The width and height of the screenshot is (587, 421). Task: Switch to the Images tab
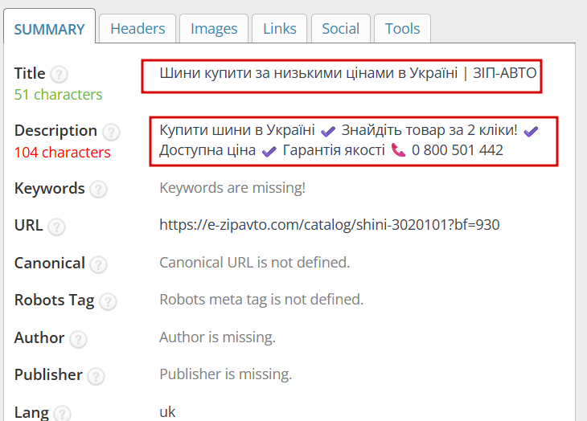(x=214, y=29)
